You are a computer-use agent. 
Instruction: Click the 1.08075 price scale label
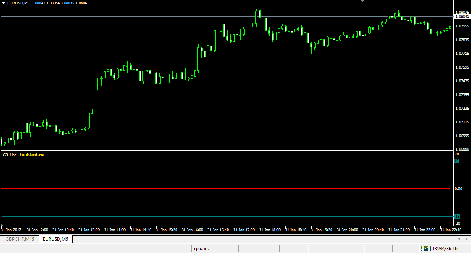click(462, 13)
